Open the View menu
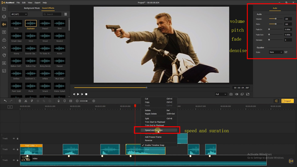This screenshot has height=167, width=297. point(30,3)
